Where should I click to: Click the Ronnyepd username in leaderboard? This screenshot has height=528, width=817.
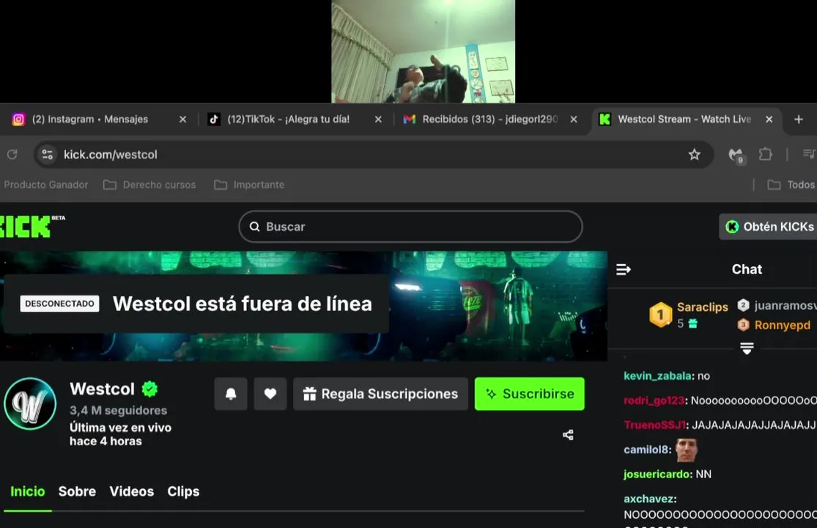pyautogui.click(x=782, y=326)
